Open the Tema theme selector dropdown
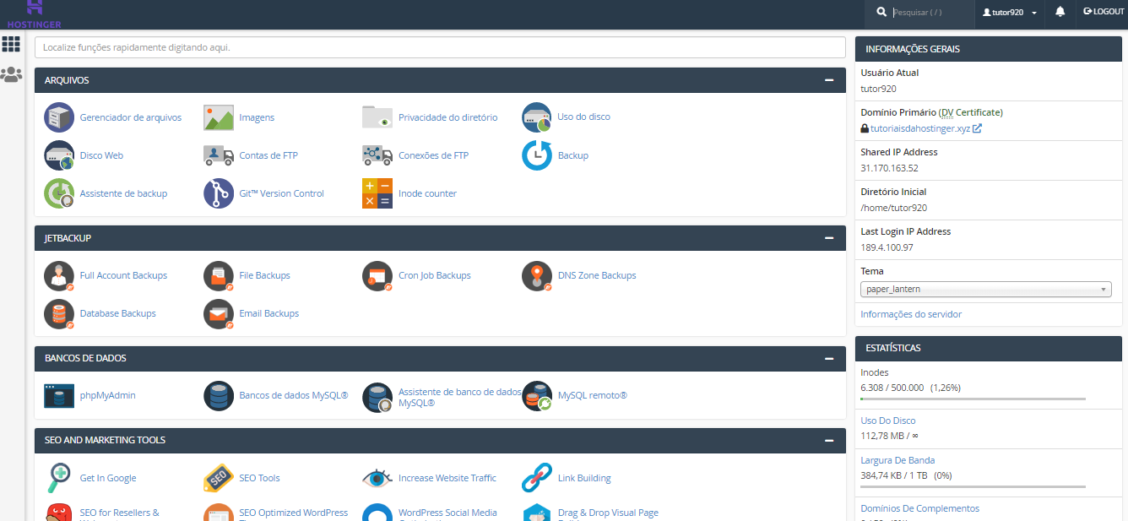Viewport: 1128px width, 521px height. (985, 289)
